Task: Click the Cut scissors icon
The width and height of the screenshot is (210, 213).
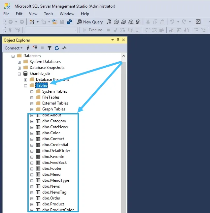Action: [148, 22]
